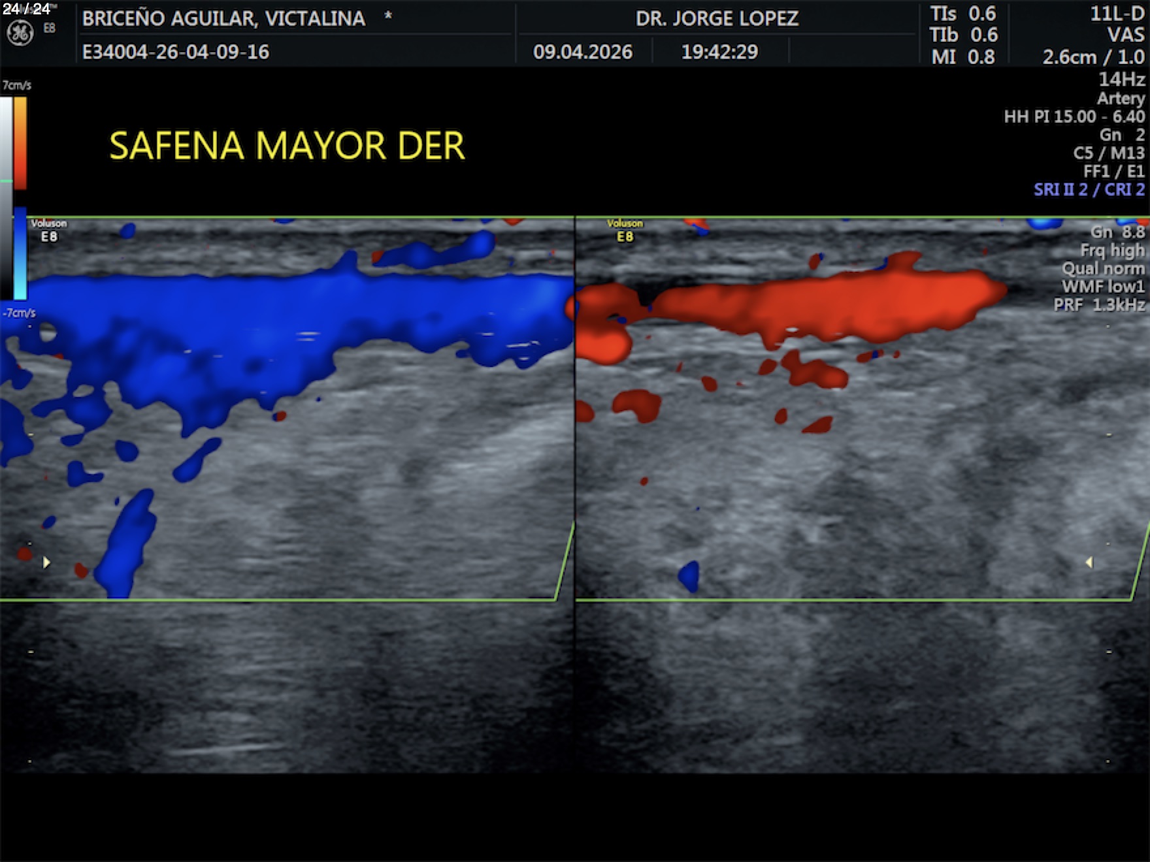The height and width of the screenshot is (862, 1150).
Task: Click the 11L-D probe label
Action: click(1117, 14)
